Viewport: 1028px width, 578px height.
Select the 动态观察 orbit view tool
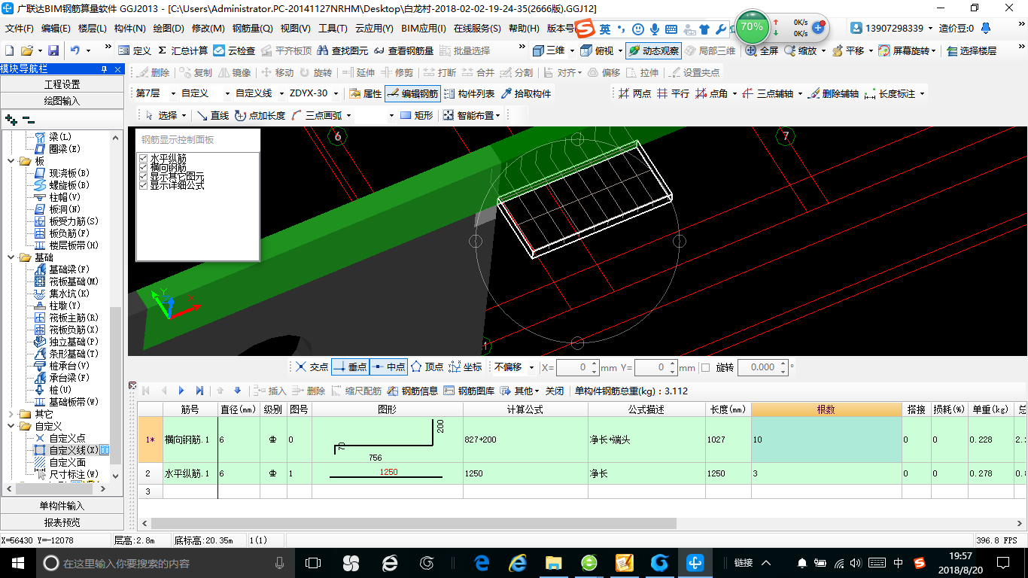tap(653, 50)
